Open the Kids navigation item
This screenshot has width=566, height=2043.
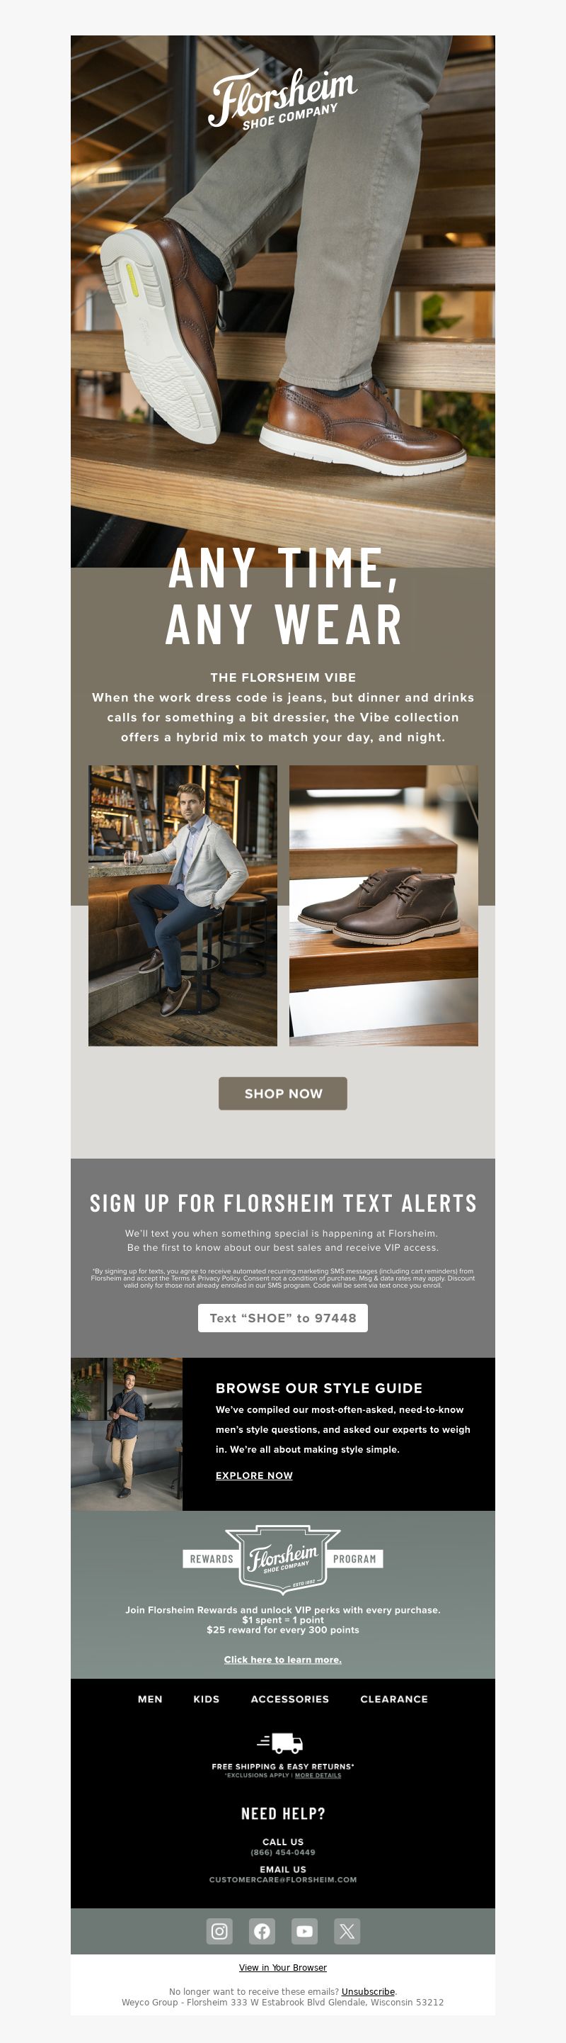(207, 1699)
